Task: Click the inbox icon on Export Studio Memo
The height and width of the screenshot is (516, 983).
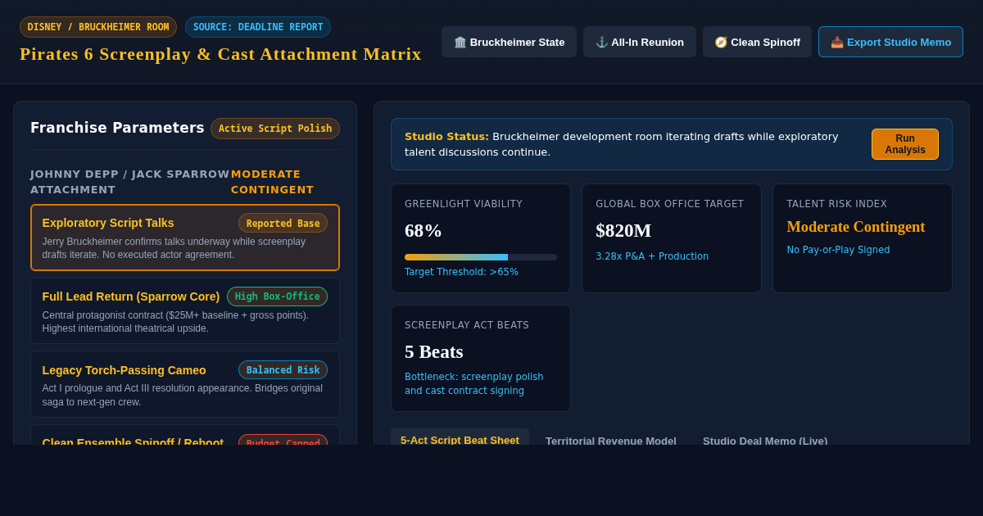Action: coord(837,43)
